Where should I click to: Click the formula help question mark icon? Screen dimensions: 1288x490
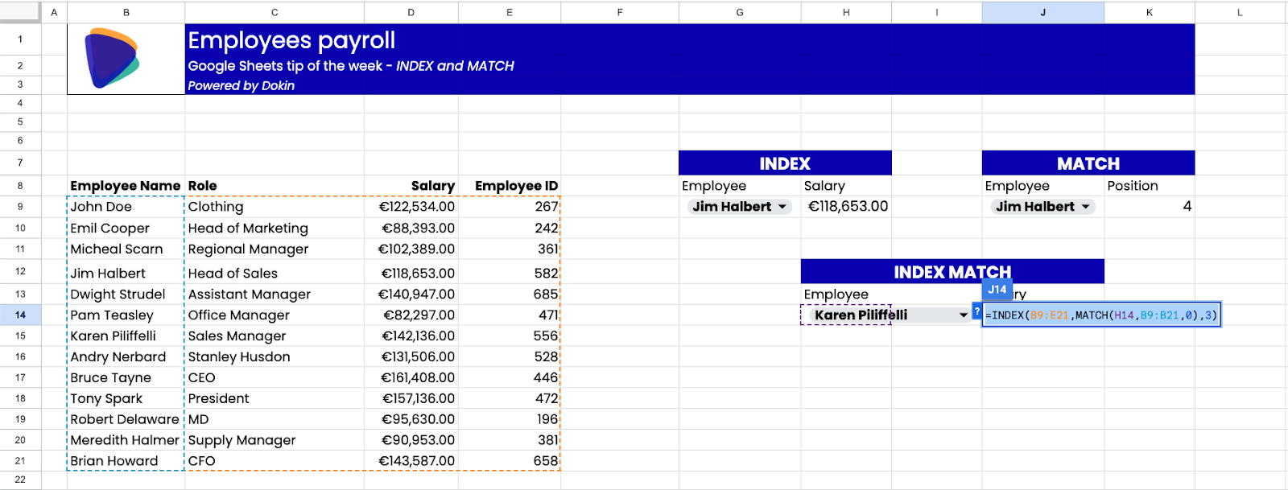click(x=977, y=312)
